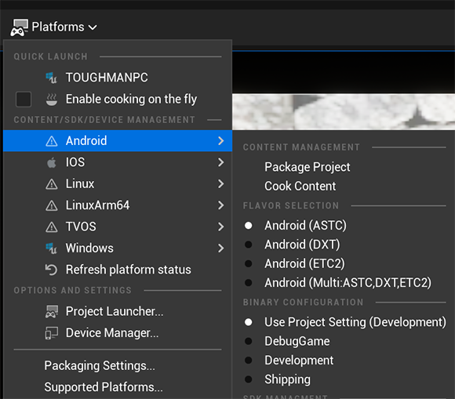Click the Windows platform icon
Viewport: 455px width, 399px height.
pyautogui.click(x=51, y=248)
